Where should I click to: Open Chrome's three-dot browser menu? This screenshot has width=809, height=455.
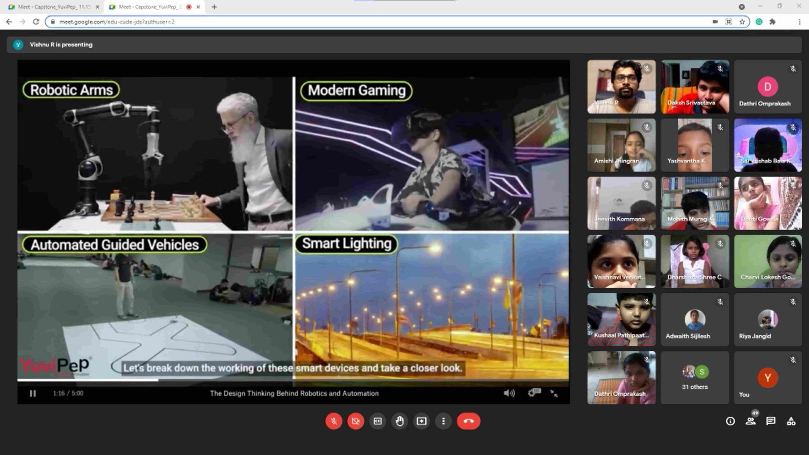(800, 22)
